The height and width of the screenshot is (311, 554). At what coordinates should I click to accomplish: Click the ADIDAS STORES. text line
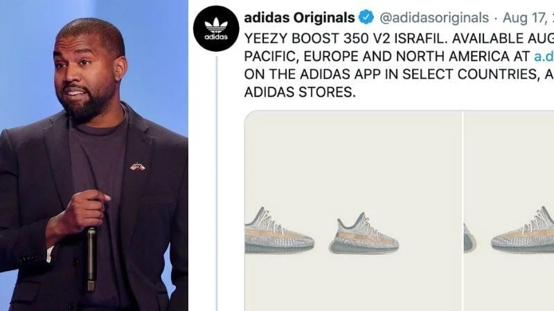pyautogui.click(x=300, y=92)
